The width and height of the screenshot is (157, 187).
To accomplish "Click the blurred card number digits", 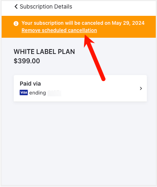I will pos(54,93).
